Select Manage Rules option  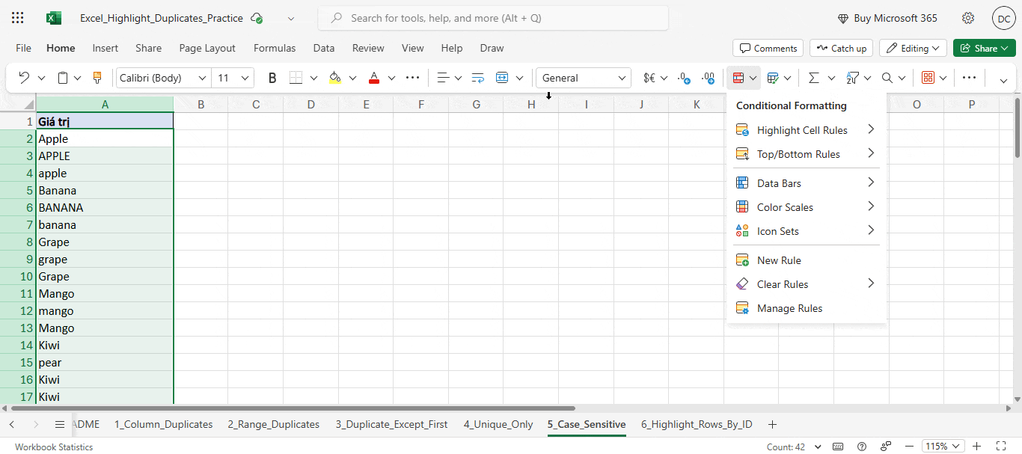806,308
